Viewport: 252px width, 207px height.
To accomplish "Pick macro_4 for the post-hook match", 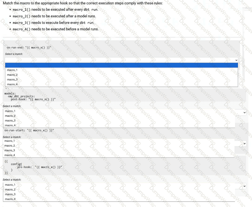I will coord(10,125).
